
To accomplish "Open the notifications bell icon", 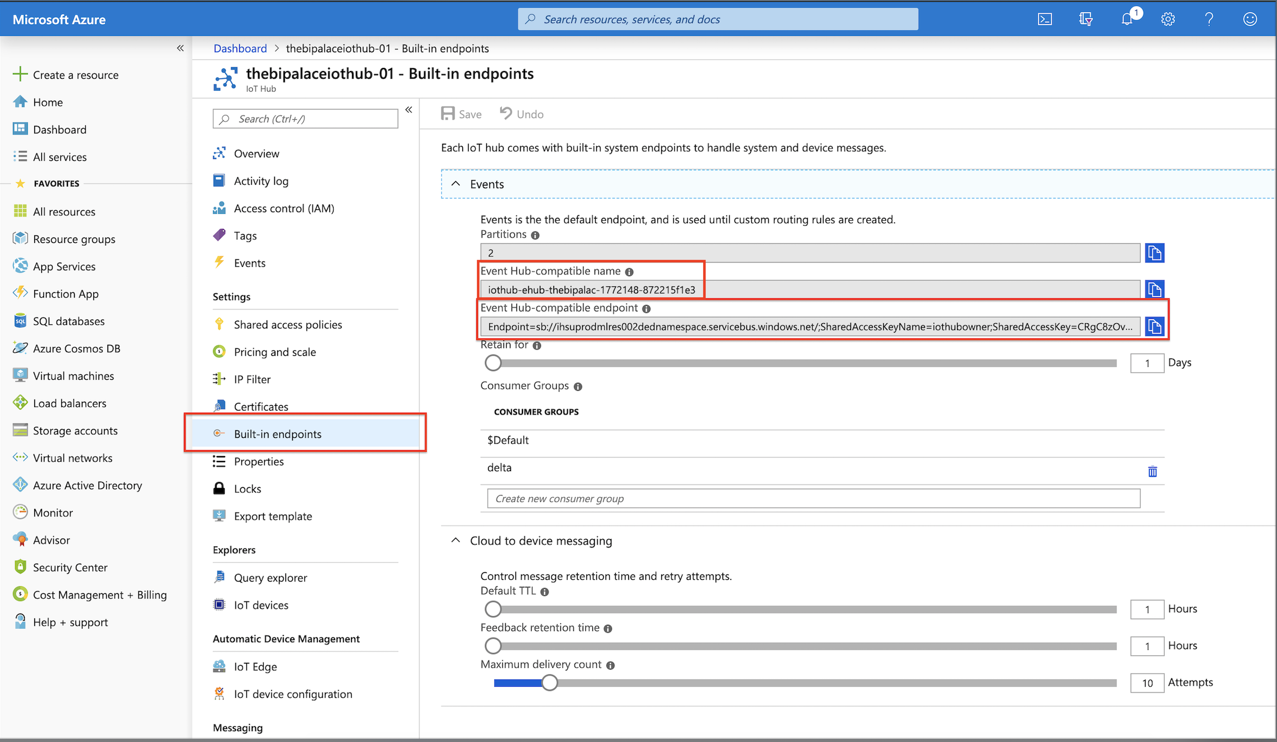I will [1127, 20].
